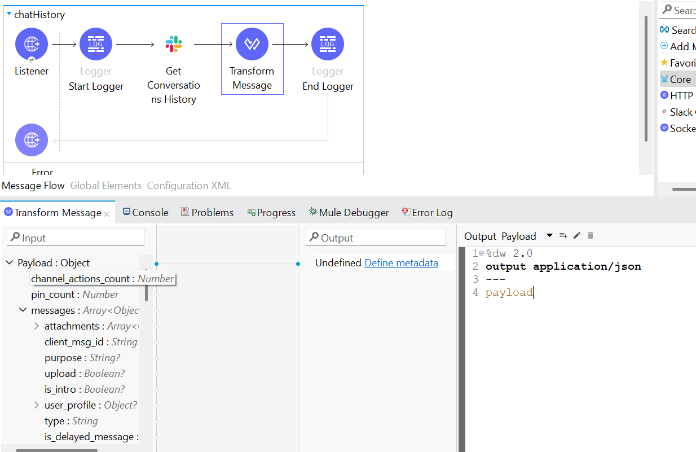This screenshot has height=452, width=696.
Task: Open the Mule Debugger tab
Action: click(349, 212)
